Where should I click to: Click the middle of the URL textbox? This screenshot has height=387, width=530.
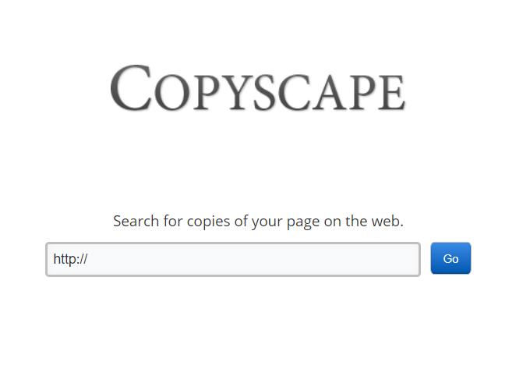233,260
